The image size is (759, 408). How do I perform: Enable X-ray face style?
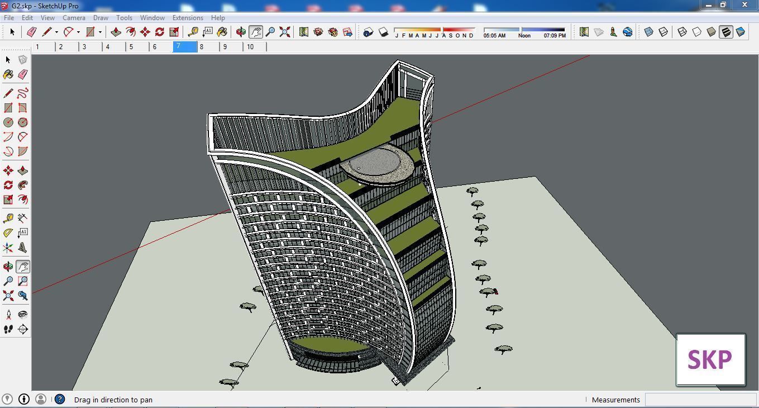pyautogui.click(x=648, y=32)
